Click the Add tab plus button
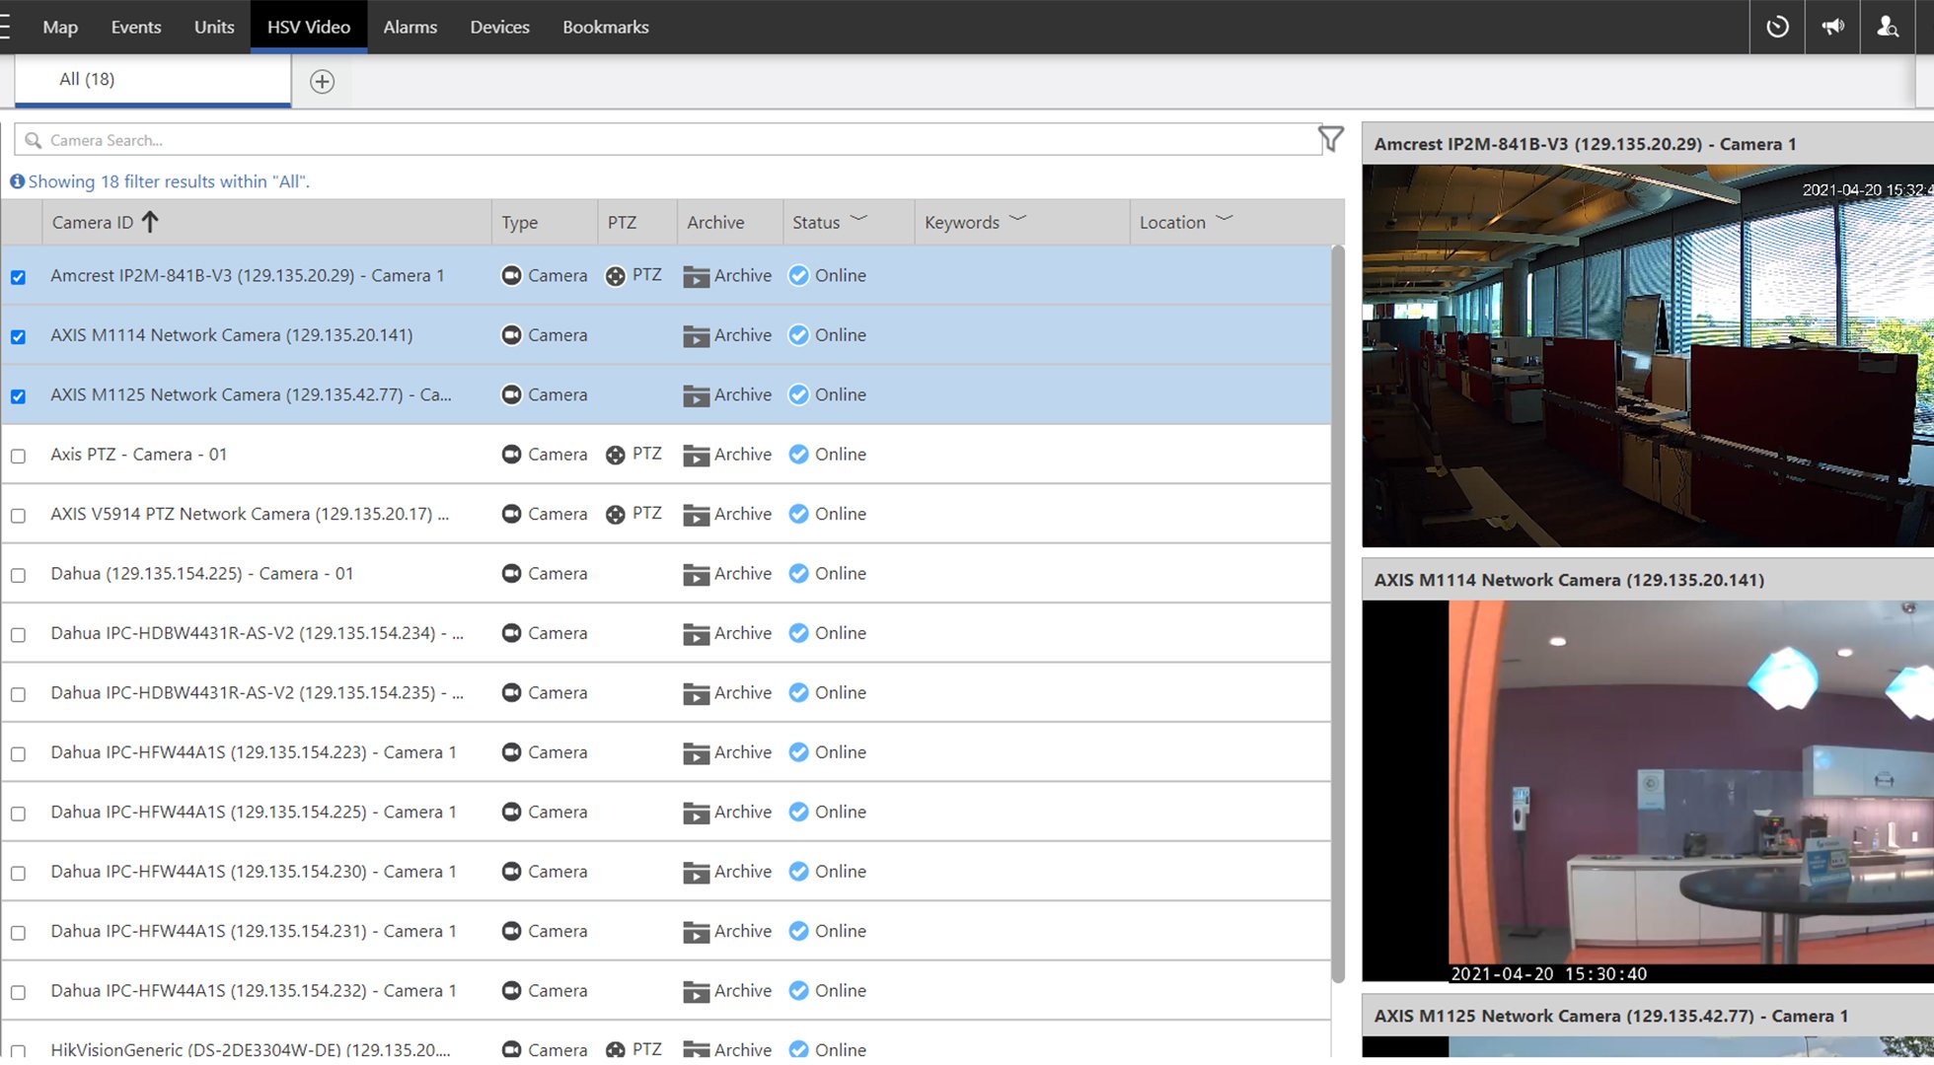1934x1065 pixels. [x=322, y=81]
